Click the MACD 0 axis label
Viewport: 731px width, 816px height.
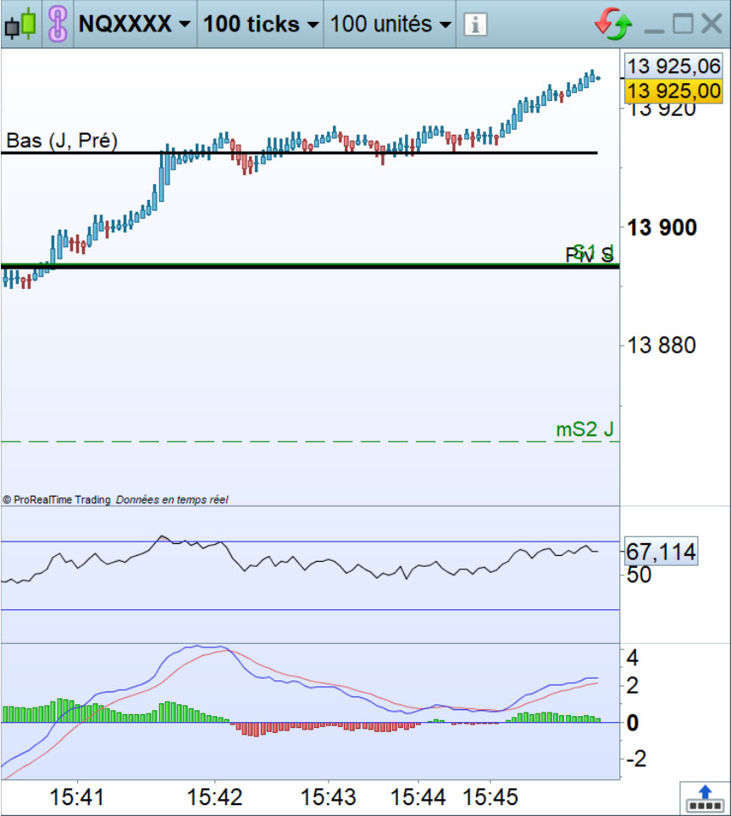(x=633, y=723)
